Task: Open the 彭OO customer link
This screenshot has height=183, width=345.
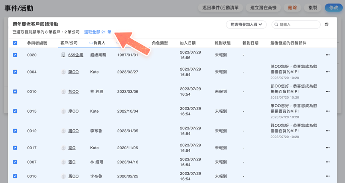Action: point(73,92)
